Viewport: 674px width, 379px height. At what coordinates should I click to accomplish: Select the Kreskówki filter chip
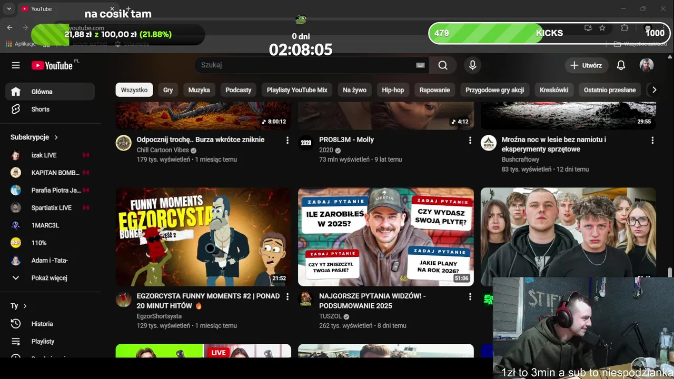pos(554,90)
